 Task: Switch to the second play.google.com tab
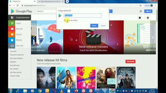(x=51, y=2)
